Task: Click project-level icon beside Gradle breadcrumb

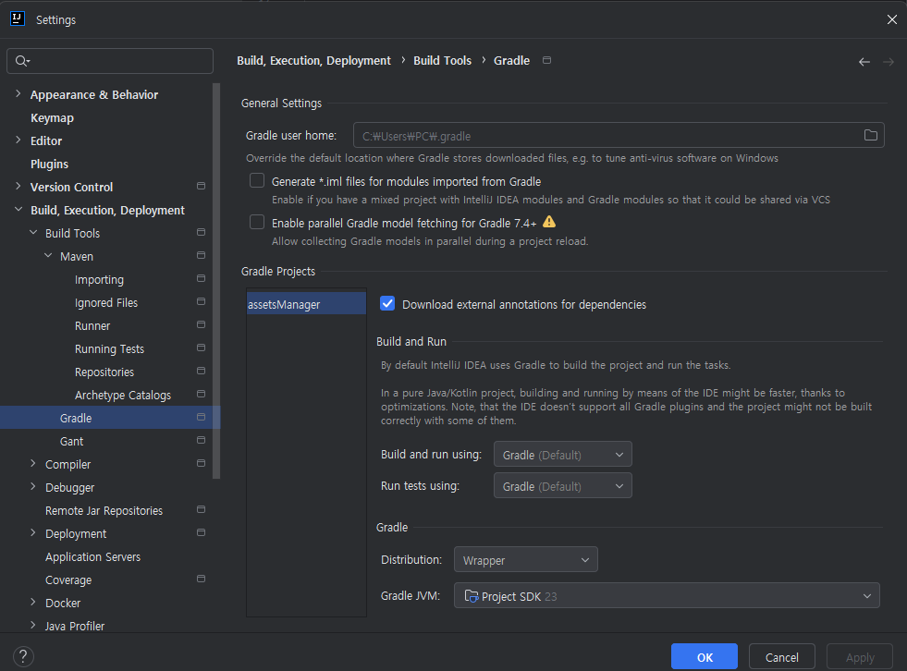Action: tap(546, 60)
